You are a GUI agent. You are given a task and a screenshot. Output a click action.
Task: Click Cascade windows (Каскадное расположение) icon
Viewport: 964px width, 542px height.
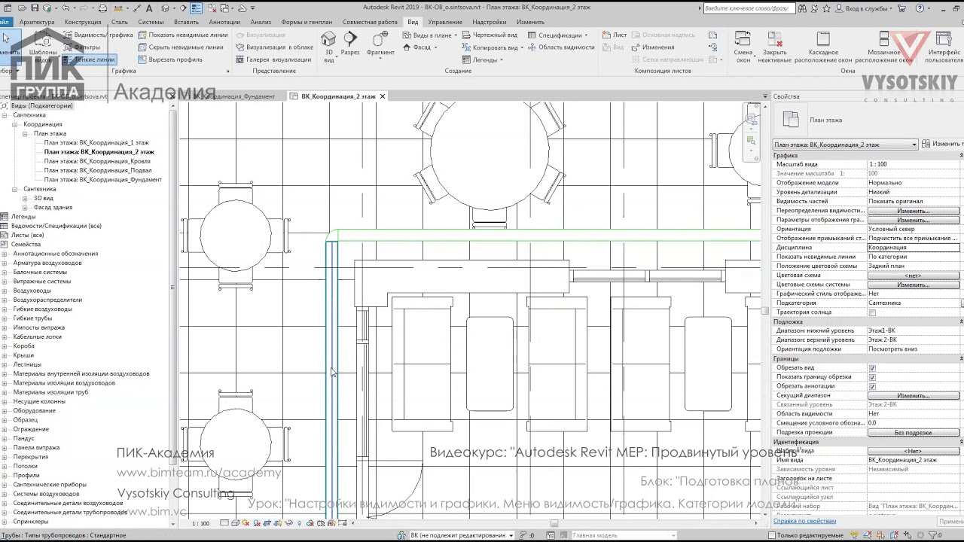coord(822,47)
